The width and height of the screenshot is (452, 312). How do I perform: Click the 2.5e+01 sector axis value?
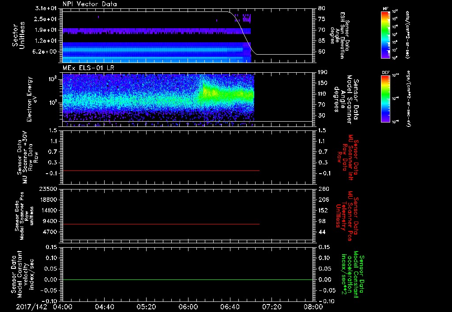point(46,19)
